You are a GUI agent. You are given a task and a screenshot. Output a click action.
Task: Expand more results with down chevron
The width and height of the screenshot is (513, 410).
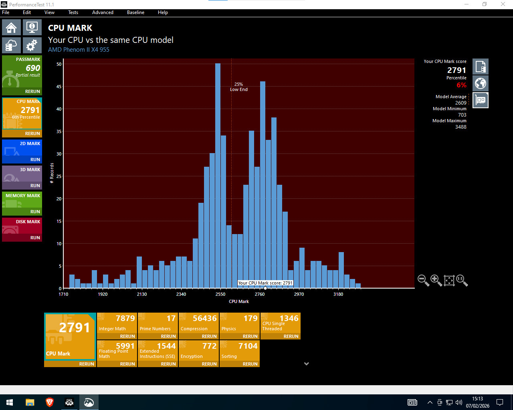tap(307, 364)
